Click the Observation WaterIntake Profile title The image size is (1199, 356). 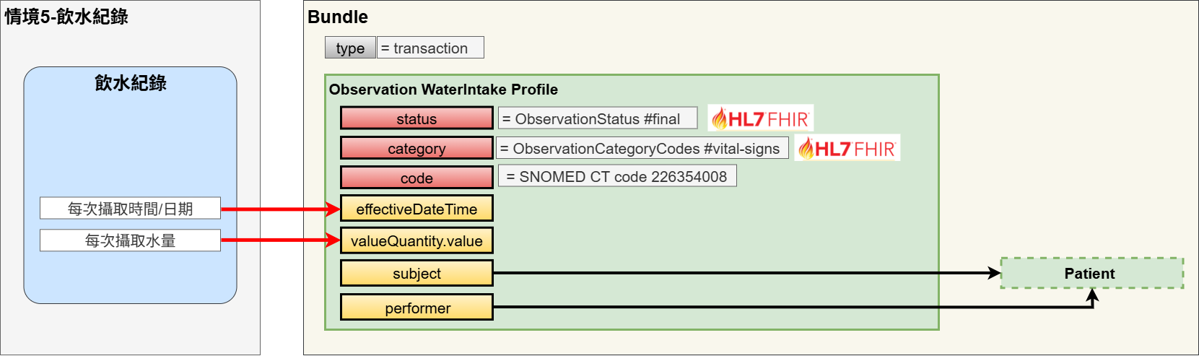[x=443, y=90]
